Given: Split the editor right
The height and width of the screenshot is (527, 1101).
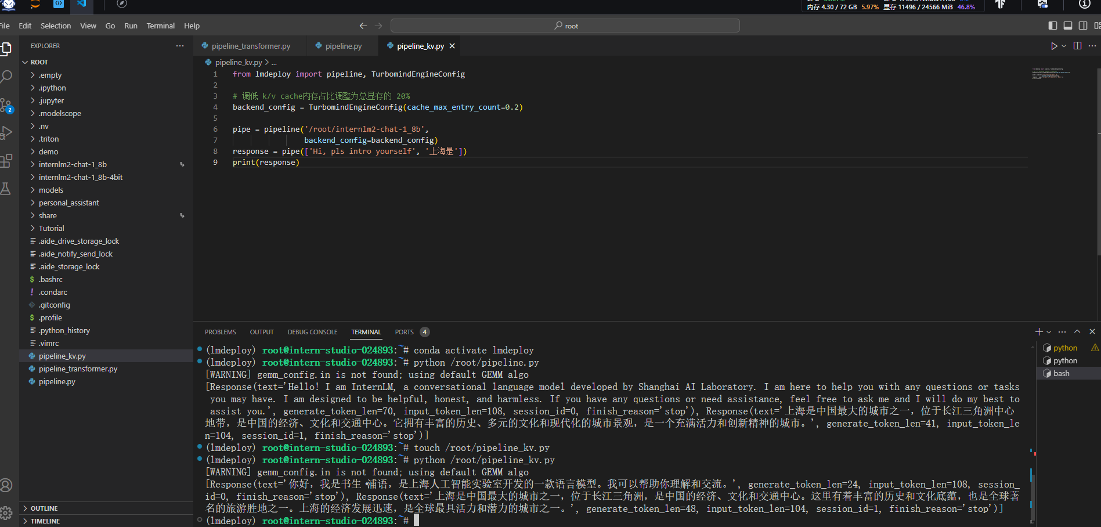Looking at the screenshot, I should coord(1078,46).
